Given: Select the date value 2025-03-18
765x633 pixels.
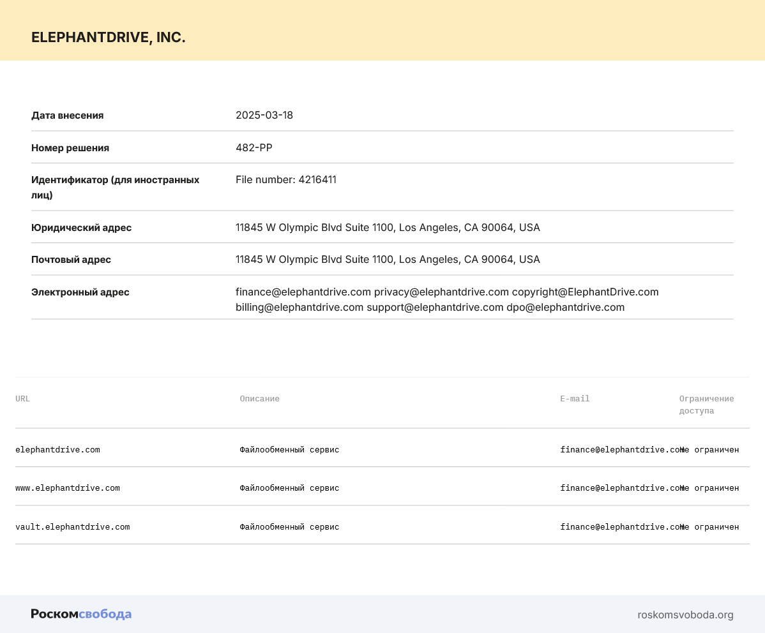Looking at the screenshot, I should coord(264,115).
